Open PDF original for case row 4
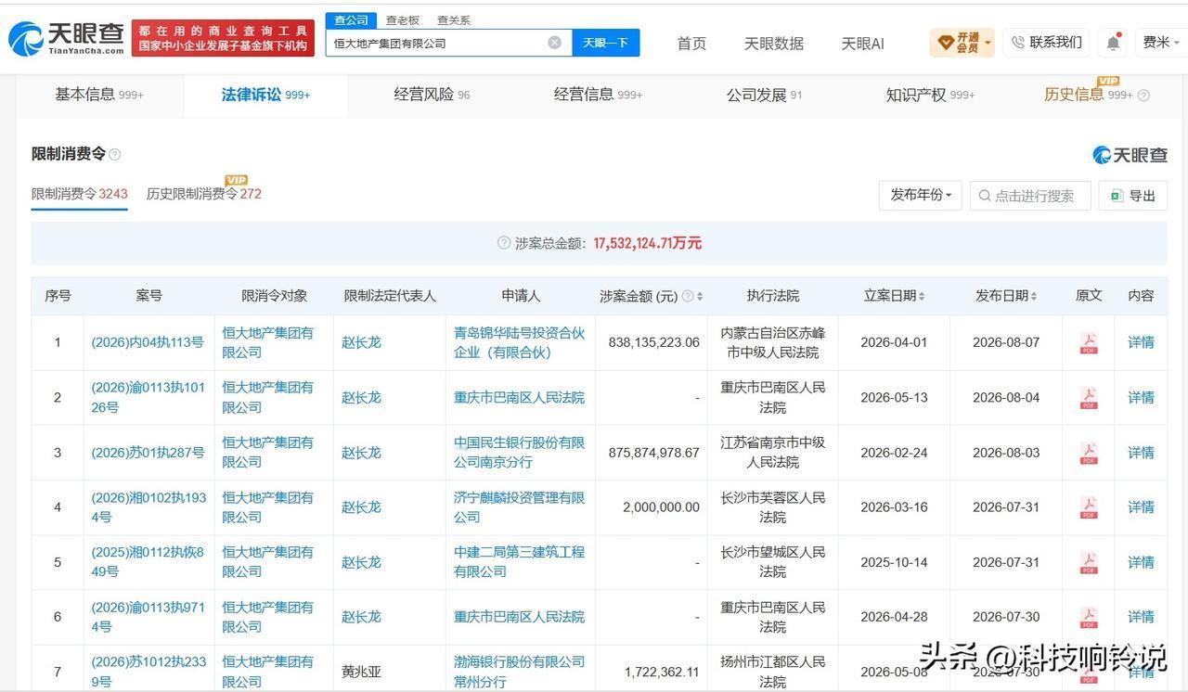 [1088, 507]
